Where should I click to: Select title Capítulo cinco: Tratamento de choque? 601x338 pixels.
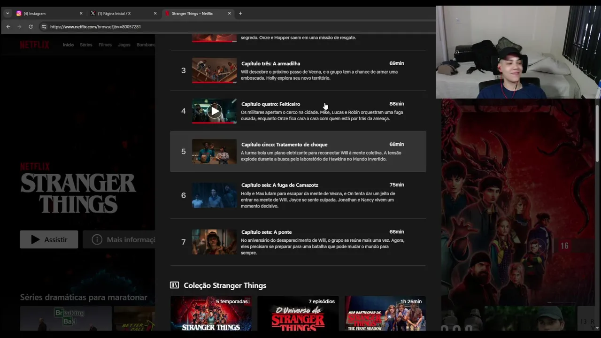(x=284, y=145)
